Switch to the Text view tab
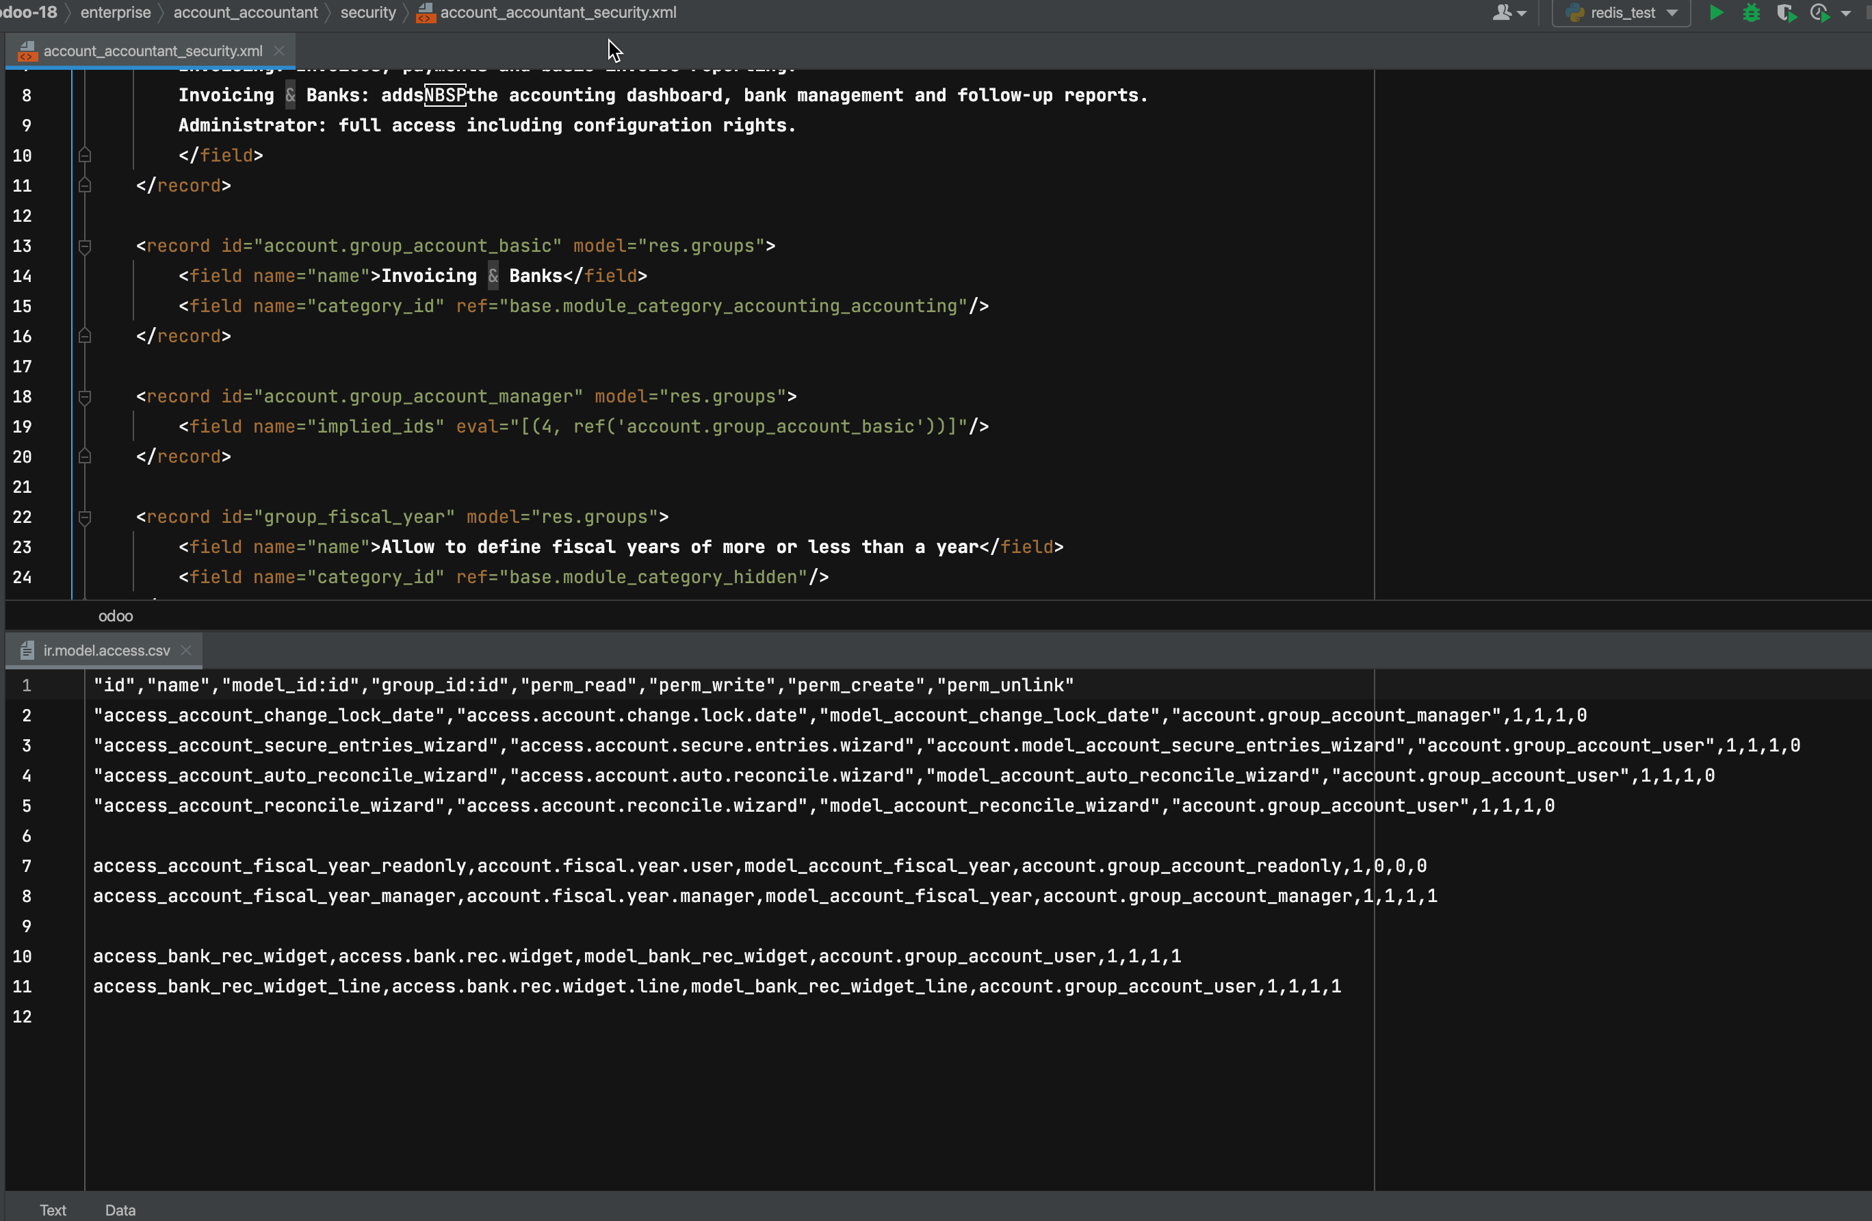This screenshot has width=1872, height=1221. click(x=53, y=1209)
